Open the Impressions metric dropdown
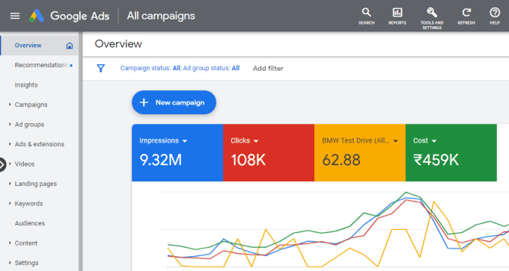Viewport: 509px width, 271px height. click(185, 141)
